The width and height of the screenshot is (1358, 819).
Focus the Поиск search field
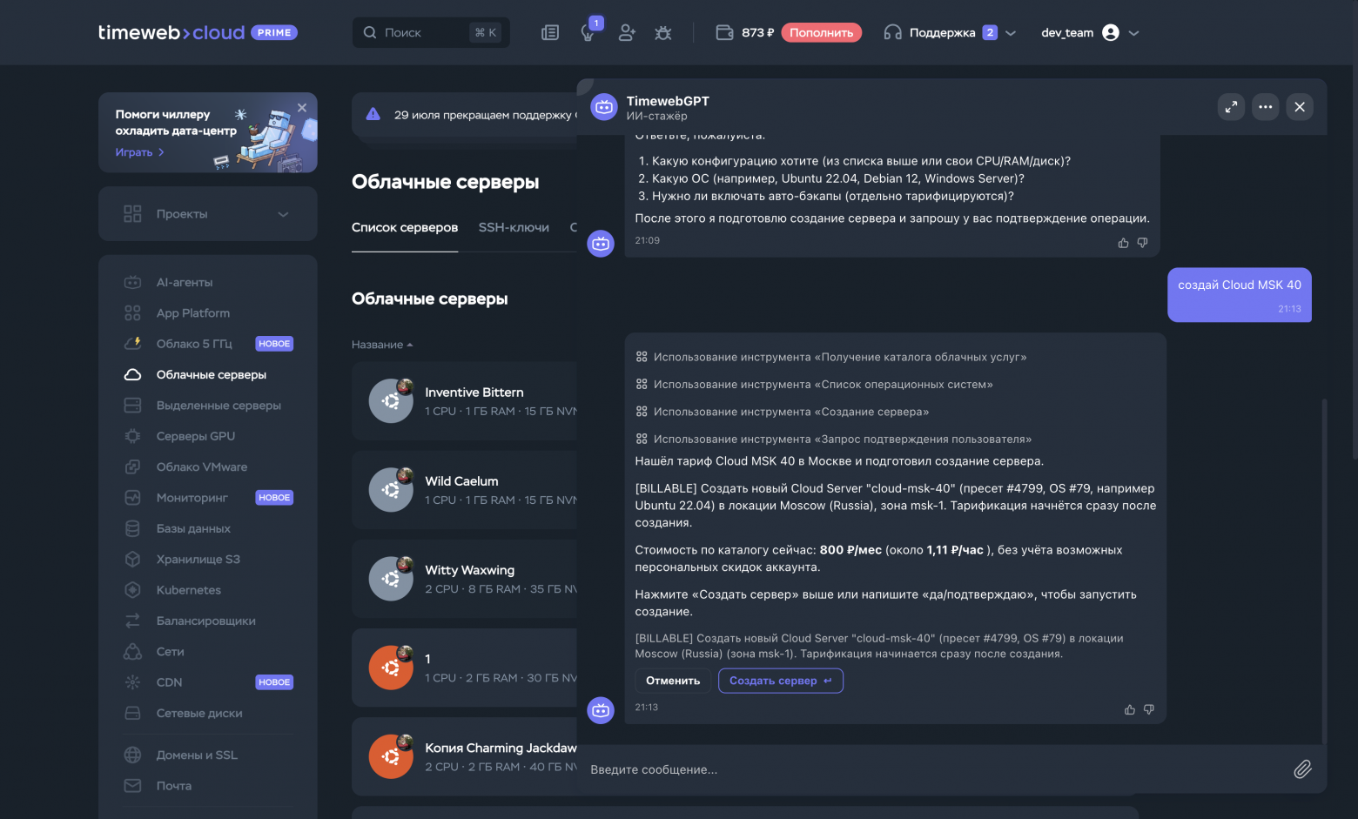(431, 32)
